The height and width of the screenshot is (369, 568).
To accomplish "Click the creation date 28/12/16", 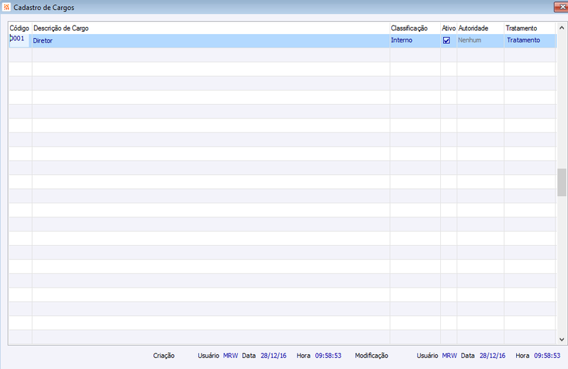I will click(273, 356).
